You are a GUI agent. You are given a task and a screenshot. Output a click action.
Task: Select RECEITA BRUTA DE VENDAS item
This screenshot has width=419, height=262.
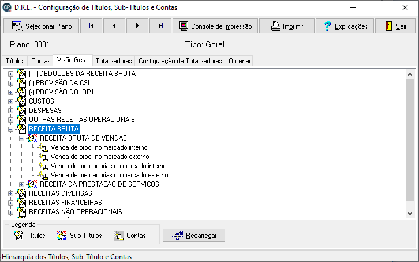click(x=83, y=138)
